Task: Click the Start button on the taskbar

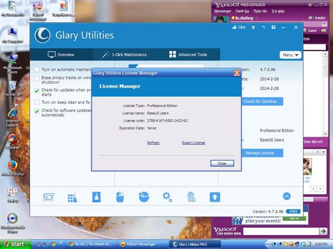Action: [15, 244]
